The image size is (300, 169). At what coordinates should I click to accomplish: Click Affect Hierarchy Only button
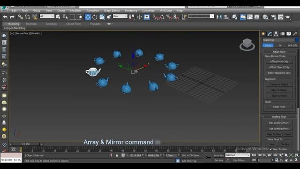[x=279, y=73]
